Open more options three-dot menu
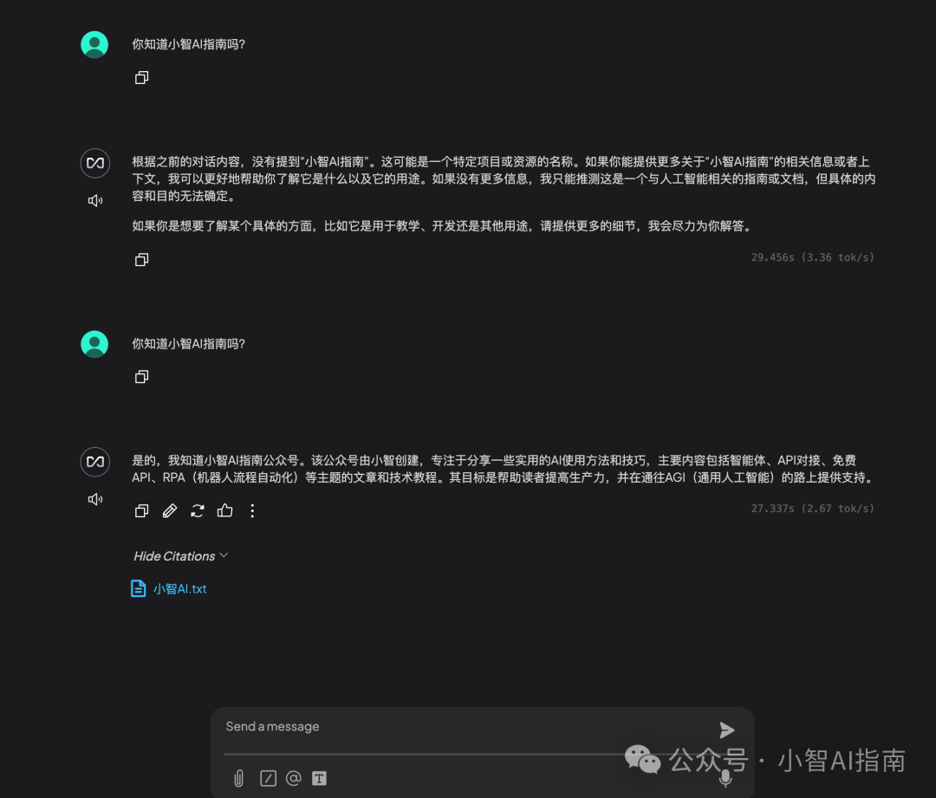 (252, 511)
